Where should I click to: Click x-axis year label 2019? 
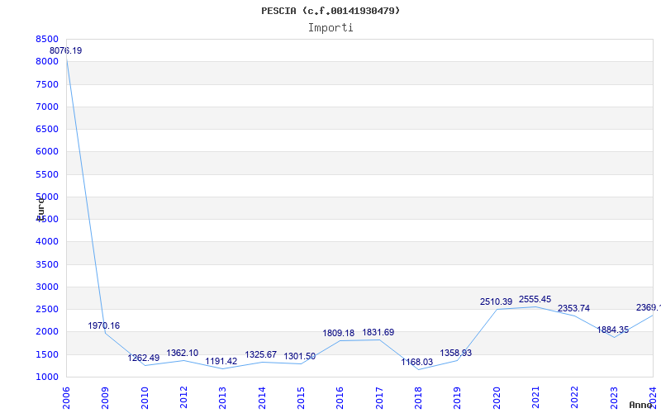pos(458,398)
